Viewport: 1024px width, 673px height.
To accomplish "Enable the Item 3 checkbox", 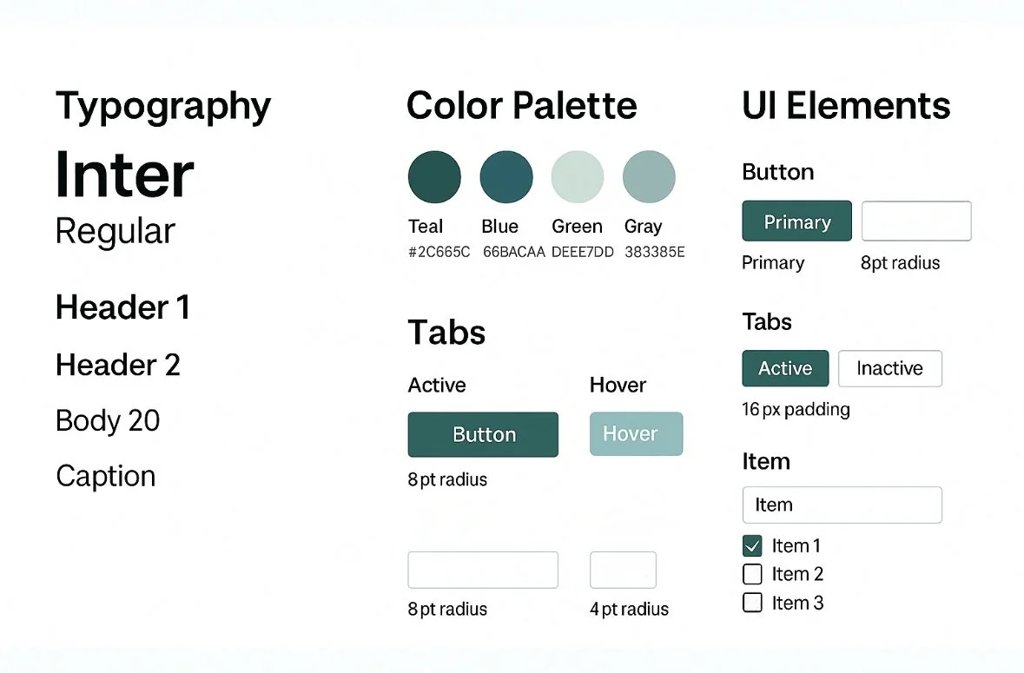I will (x=752, y=603).
